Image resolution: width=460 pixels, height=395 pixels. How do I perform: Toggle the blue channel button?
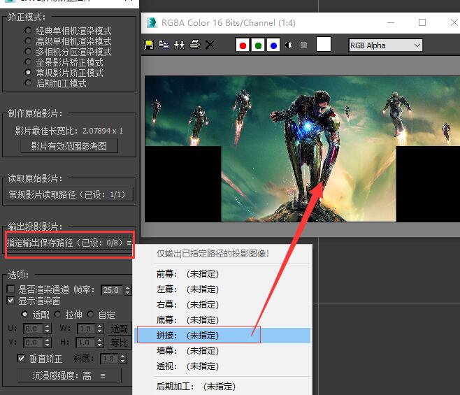coord(273,45)
